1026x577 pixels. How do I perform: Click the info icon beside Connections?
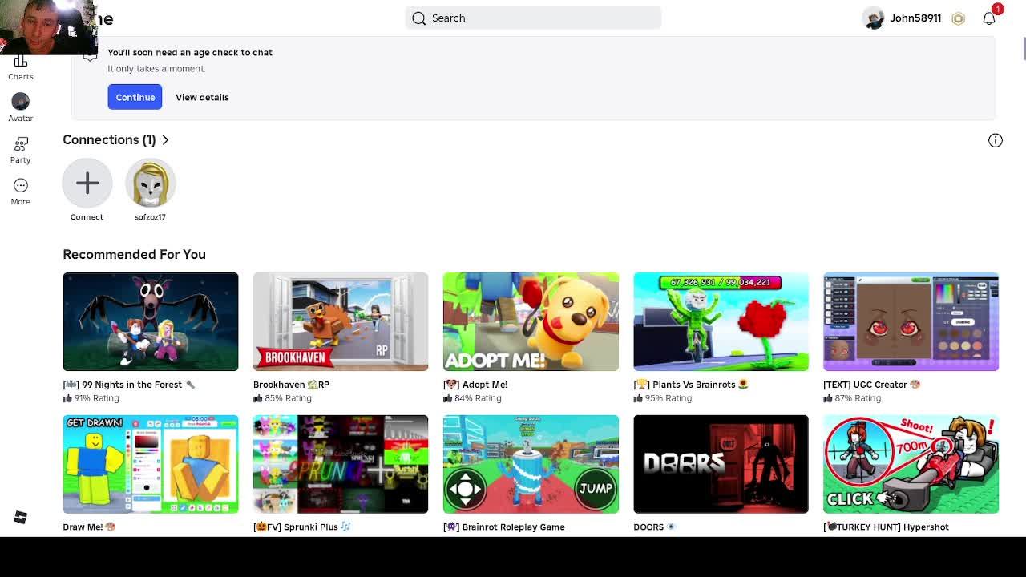point(996,140)
